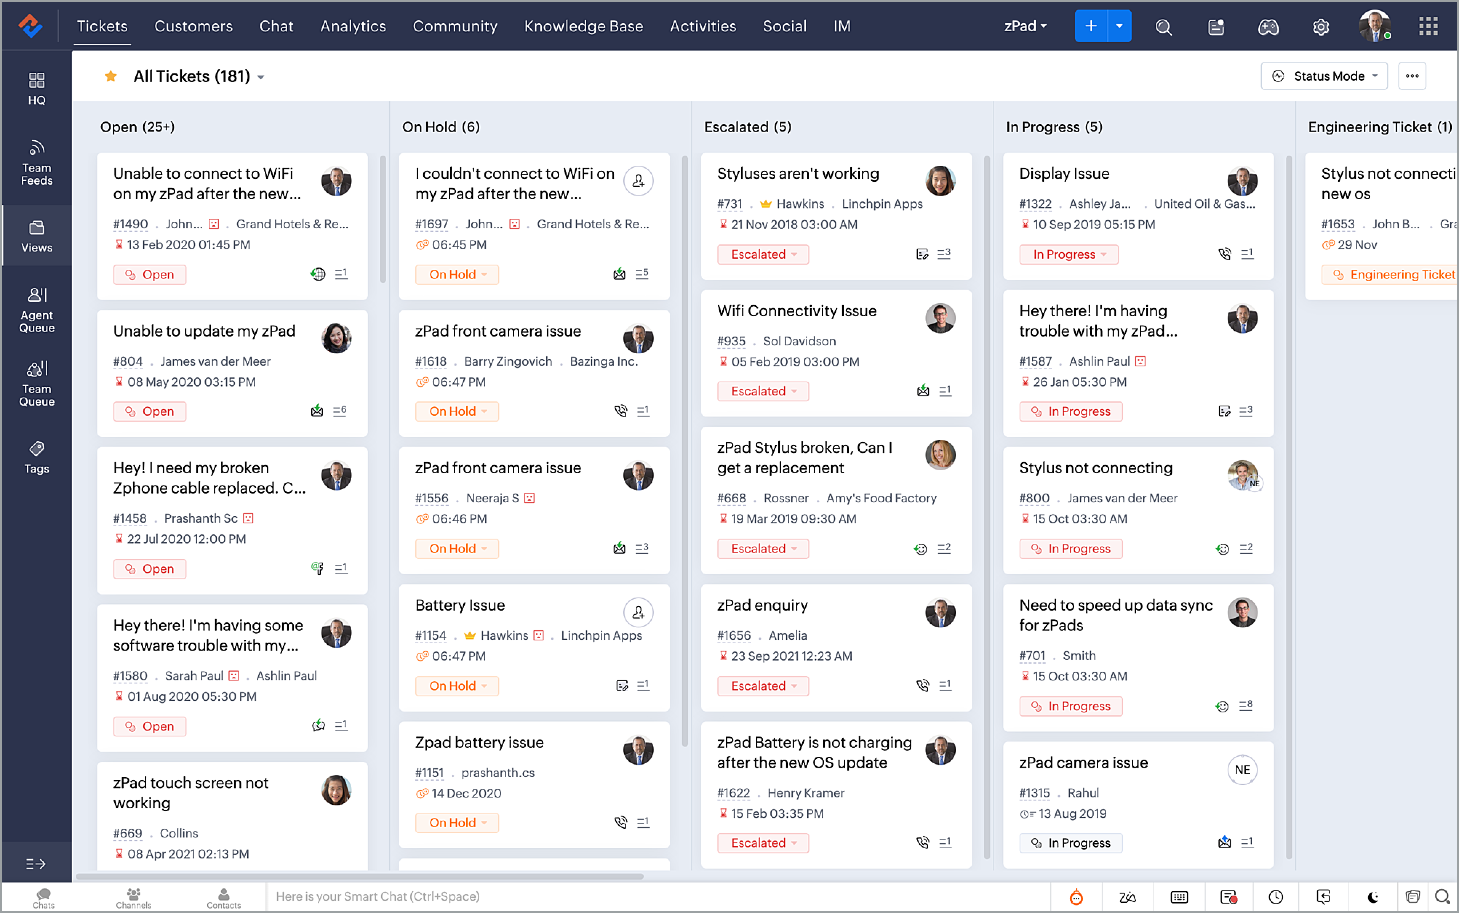Open the Status Mode dropdown
This screenshot has width=1459, height=913.
[x=1324, y=76]
